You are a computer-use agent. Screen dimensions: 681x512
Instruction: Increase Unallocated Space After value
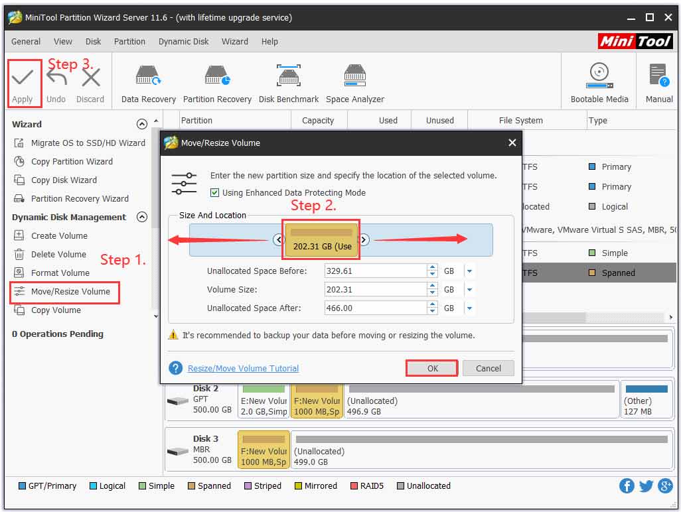(x=432, y=305)
